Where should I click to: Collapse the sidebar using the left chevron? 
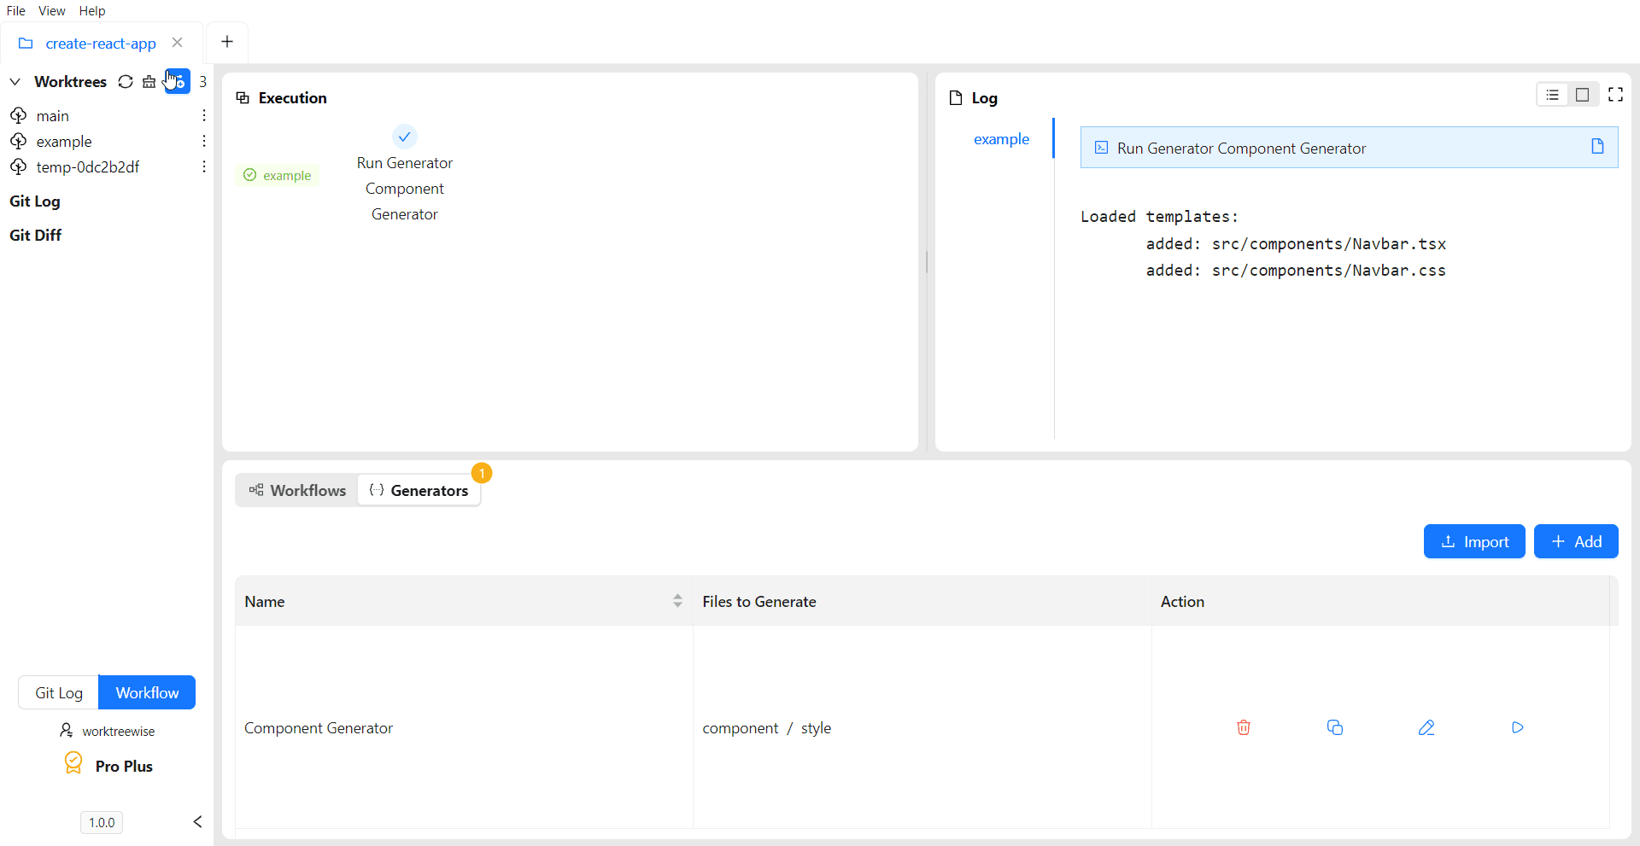tap(197, 822)
